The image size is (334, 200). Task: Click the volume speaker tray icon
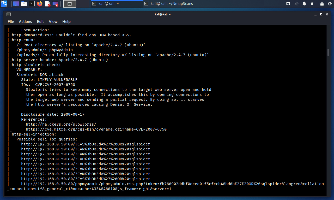pyautogui.click(x=296, y=4)
